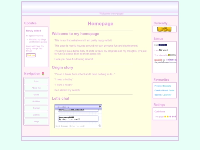Go to the Games page
Image resolution: width=200 pixels, height=150 pixels.
click(x=36, y=115)
